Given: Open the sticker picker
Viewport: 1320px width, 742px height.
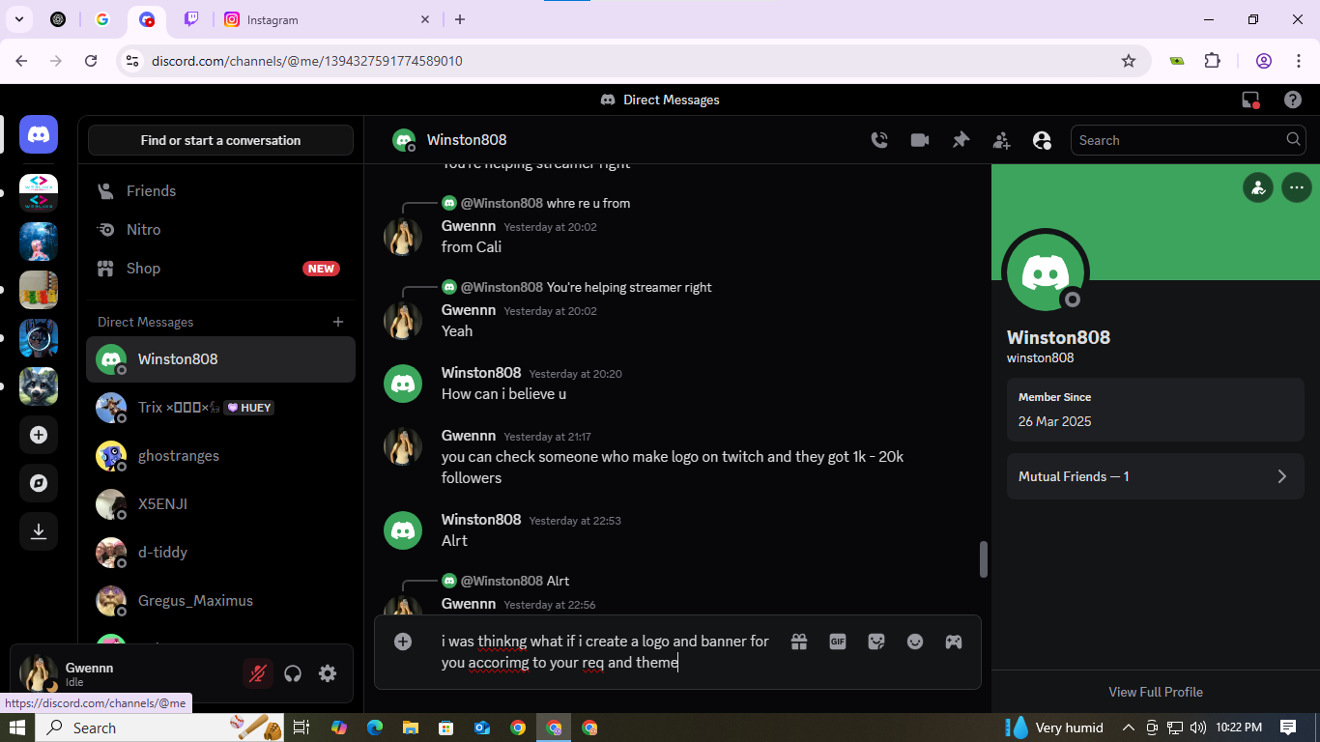Looking at the screenshot, I should [x=875, y=642].
